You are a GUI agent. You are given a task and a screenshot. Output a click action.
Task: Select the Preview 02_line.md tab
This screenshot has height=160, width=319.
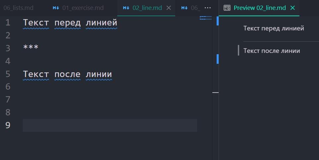[x=260, y=8]
